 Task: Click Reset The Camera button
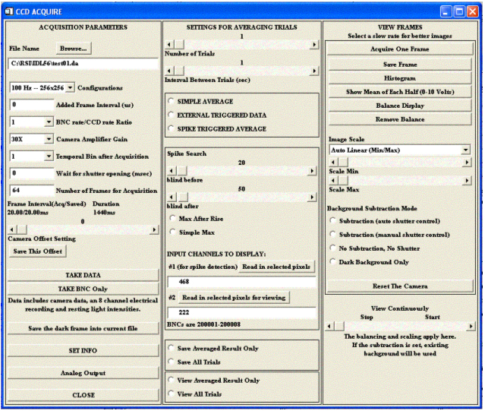pos(398,286)
